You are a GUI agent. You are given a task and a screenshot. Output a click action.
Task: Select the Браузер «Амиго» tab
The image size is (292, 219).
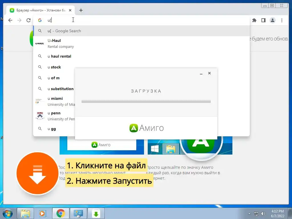(x=40, y=10)
